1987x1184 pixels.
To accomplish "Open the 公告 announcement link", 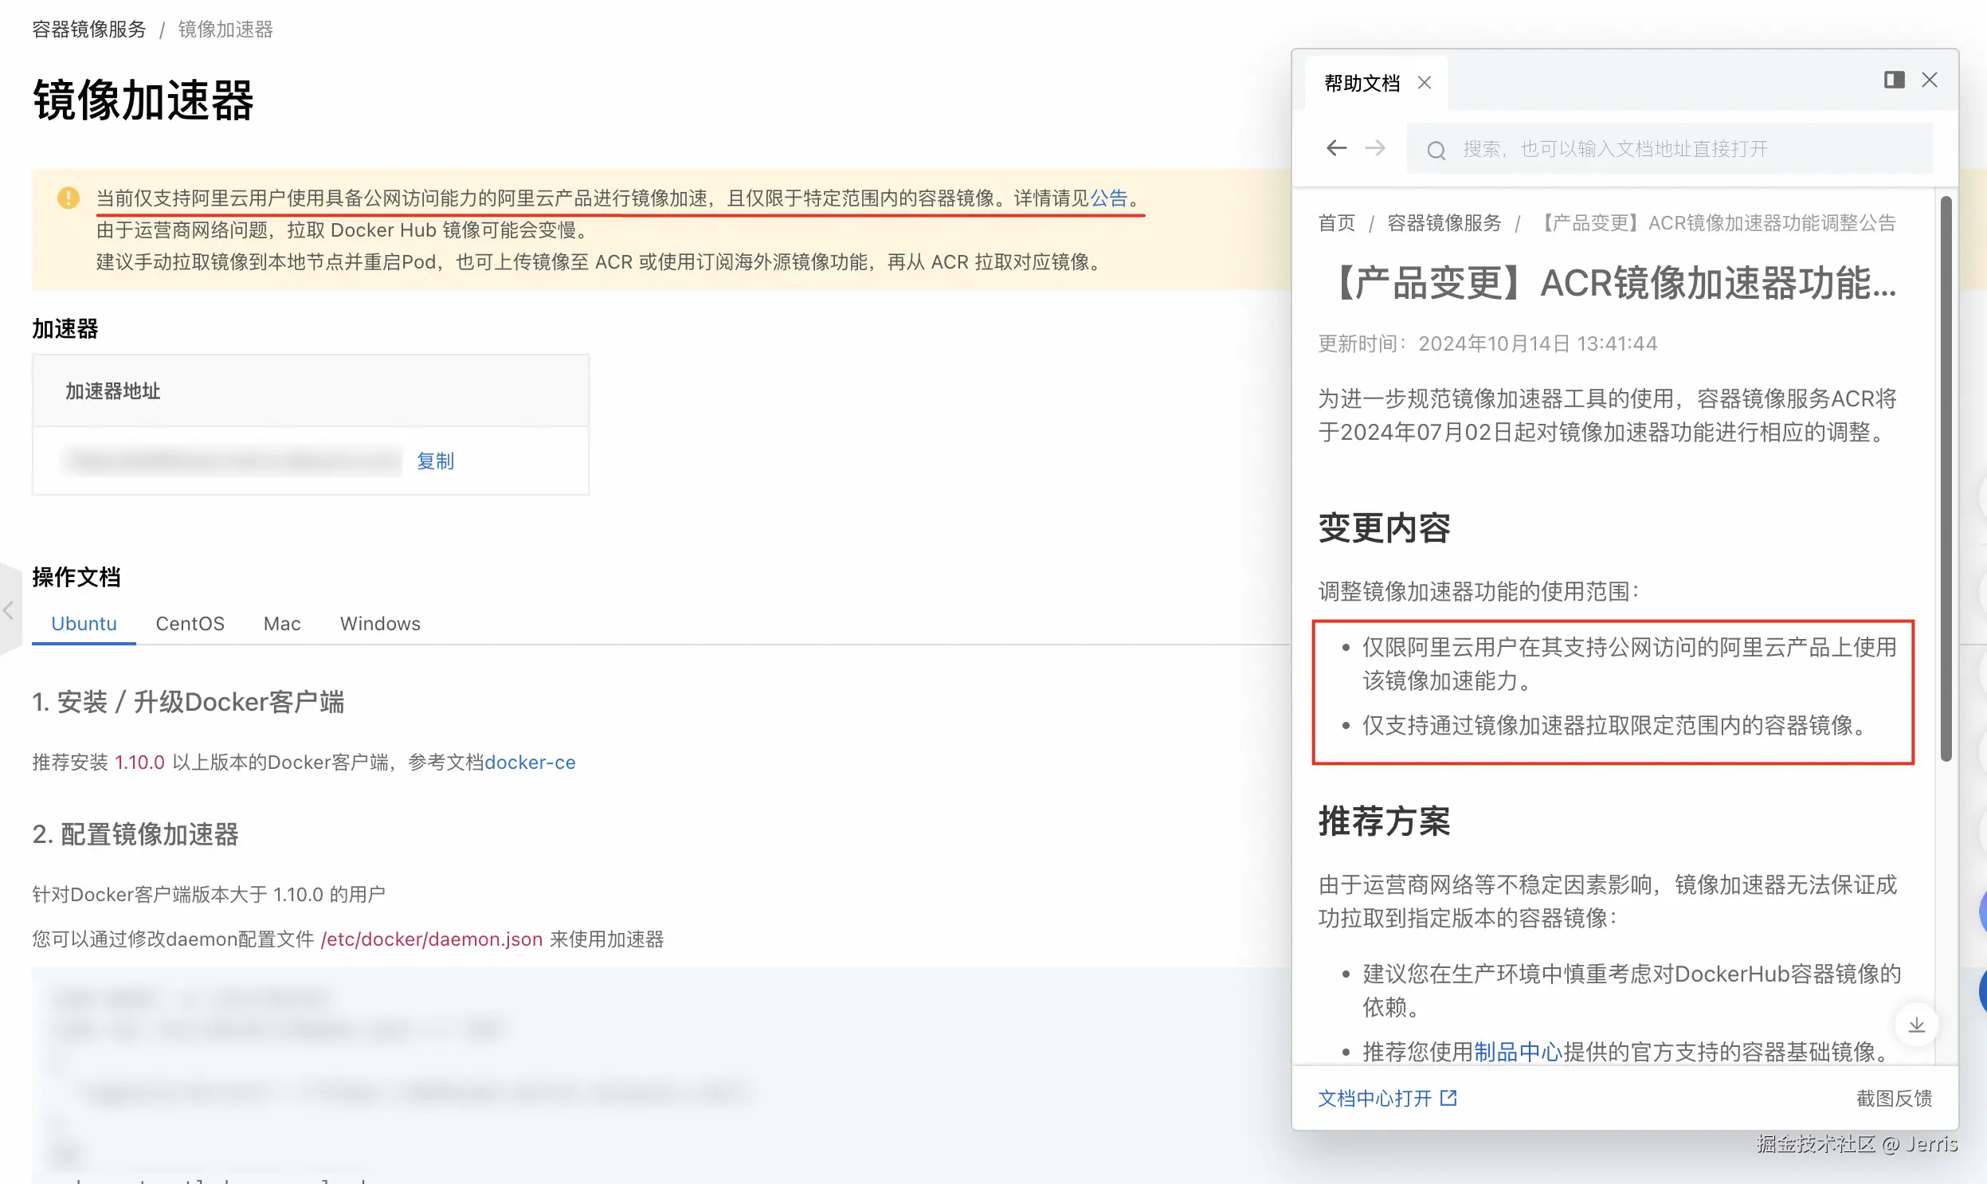I will 1109,198.
